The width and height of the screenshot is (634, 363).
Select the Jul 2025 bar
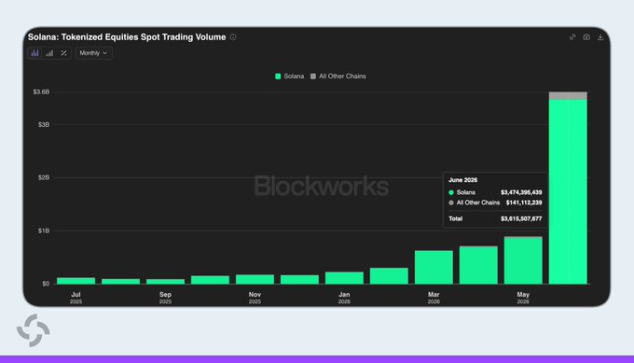pyautogui.click(x=76, y=281)
